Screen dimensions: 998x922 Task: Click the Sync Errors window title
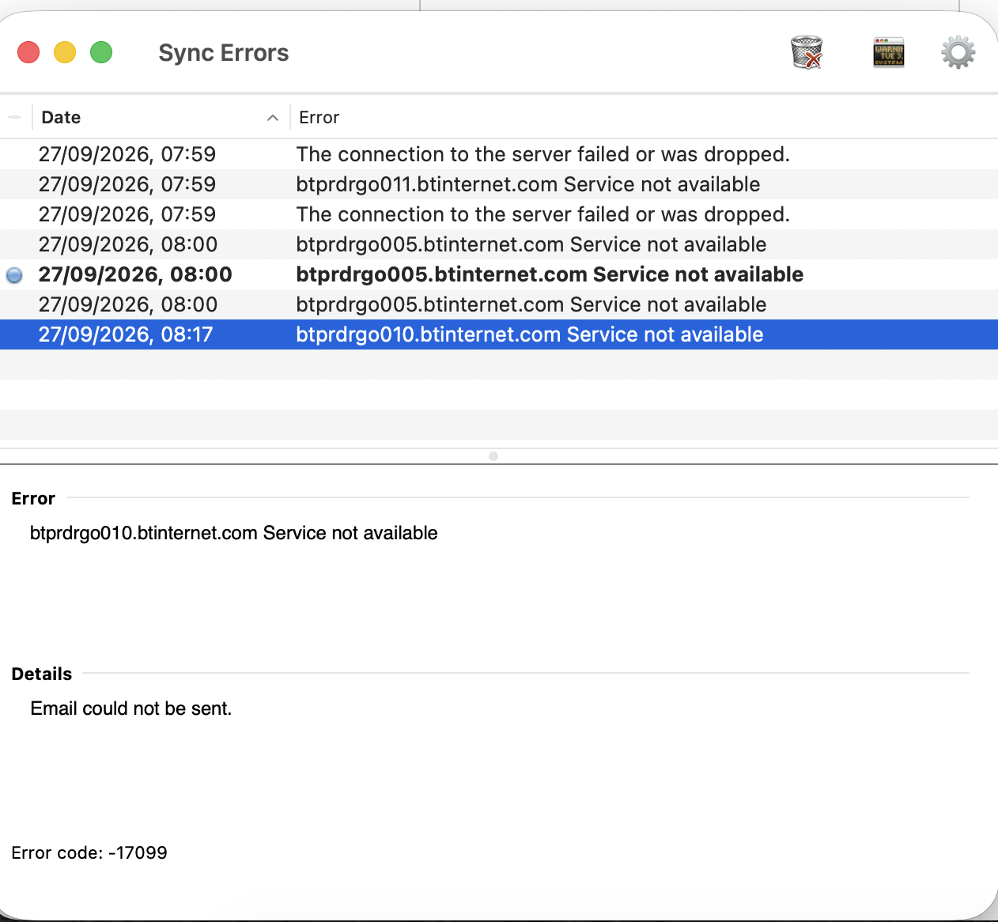tap(224, 53)
